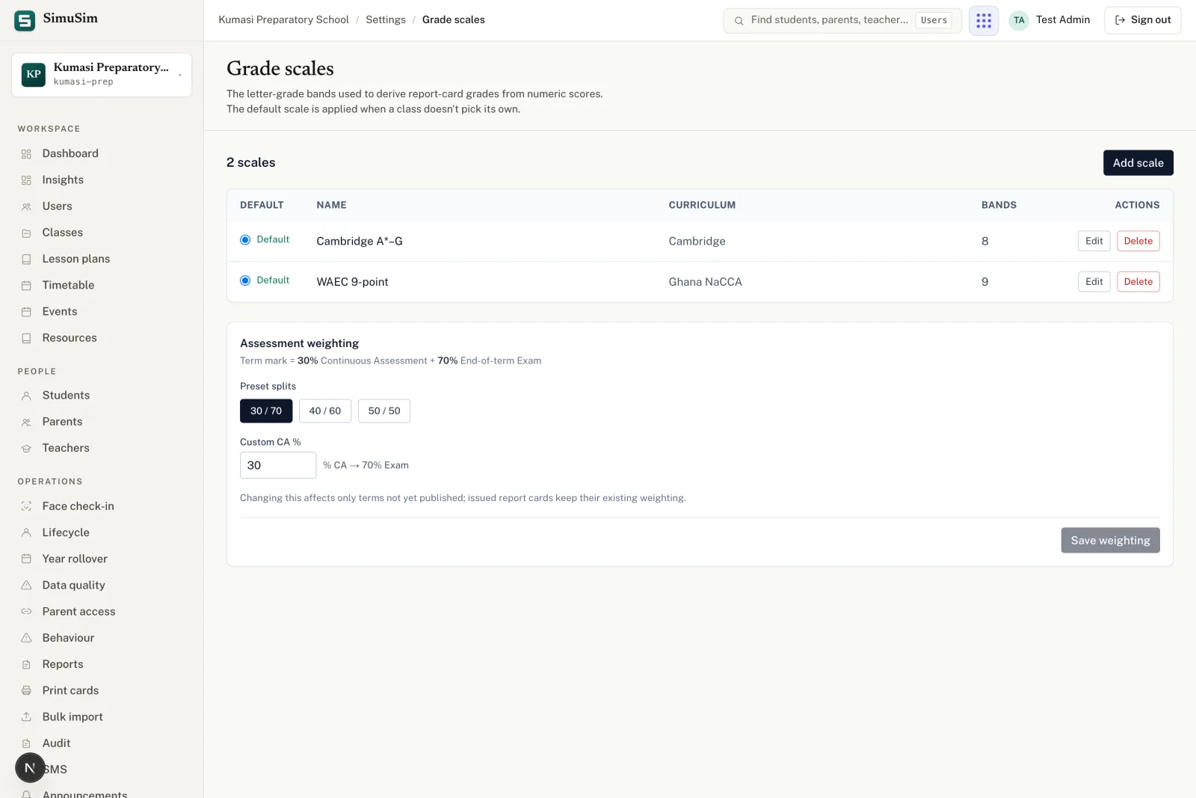Click the Print cards printer icon
The image size is (1196, 798).
(26, 690)
